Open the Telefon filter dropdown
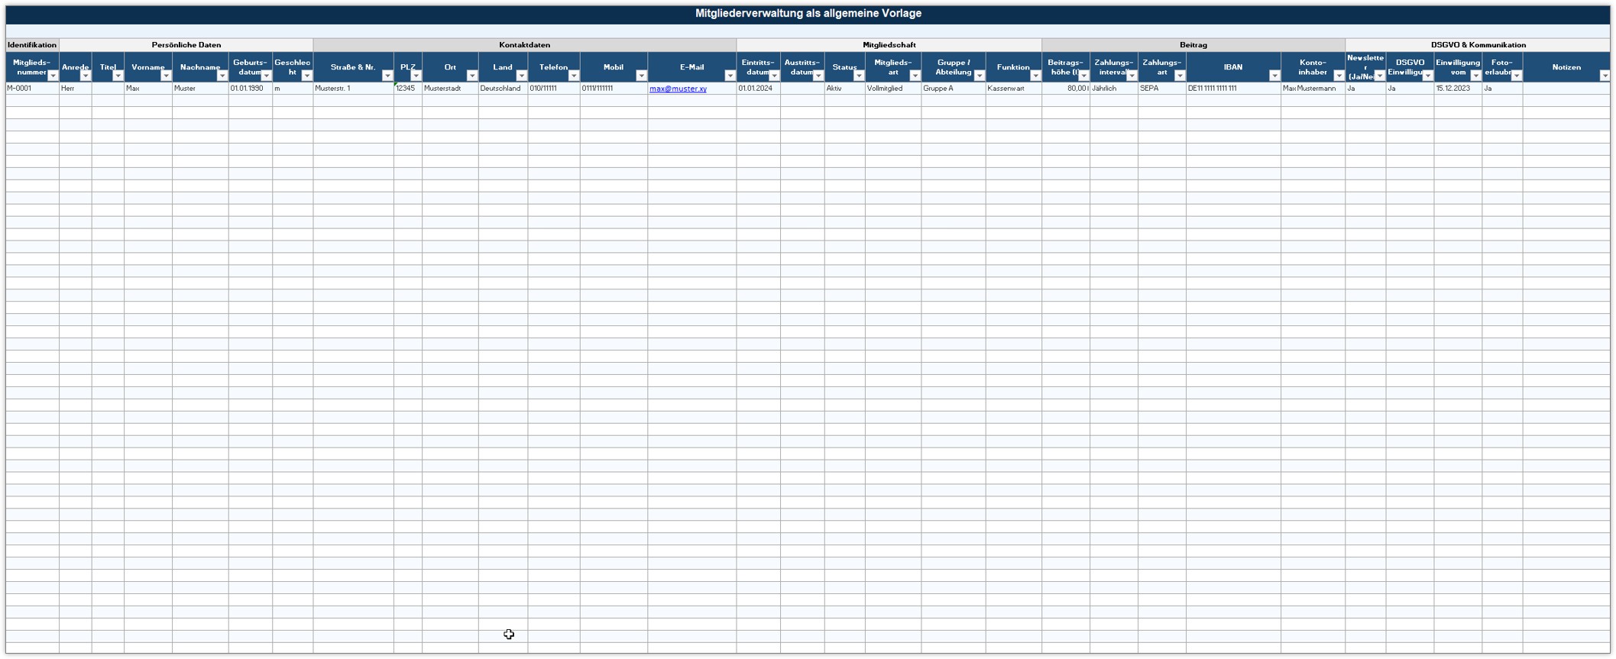 point(574,76)
